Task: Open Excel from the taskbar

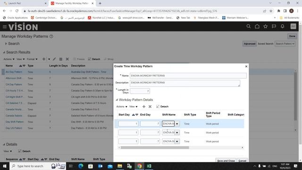Action: click(x=149, y=166)
